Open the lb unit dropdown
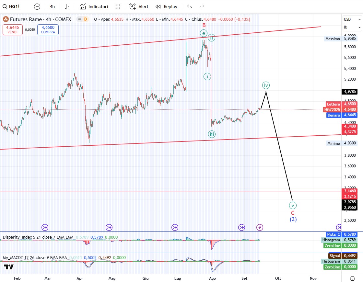This screenshot has width=363, height=282. click(x=352, y=27)
